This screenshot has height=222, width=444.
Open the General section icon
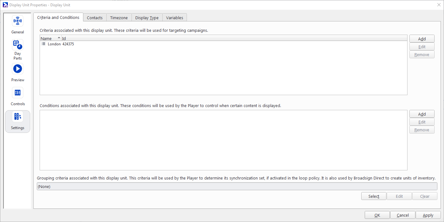tap(18, 21)
